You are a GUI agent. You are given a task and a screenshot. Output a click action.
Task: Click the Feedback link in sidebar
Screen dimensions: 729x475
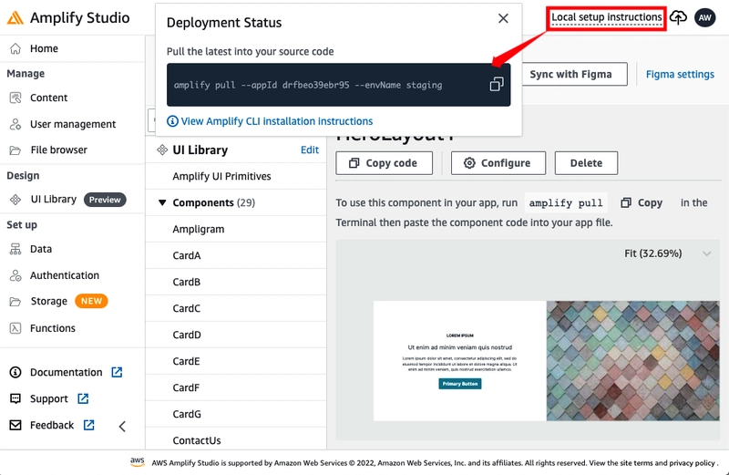point(52,425)
